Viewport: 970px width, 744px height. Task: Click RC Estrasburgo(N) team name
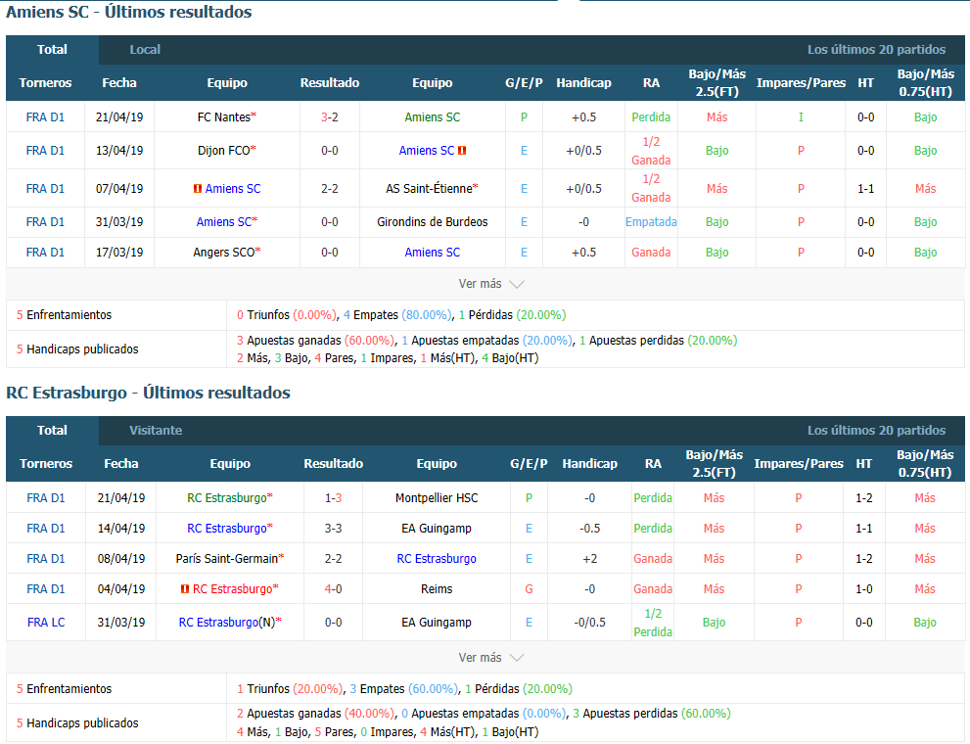click(x=227, y=623)
